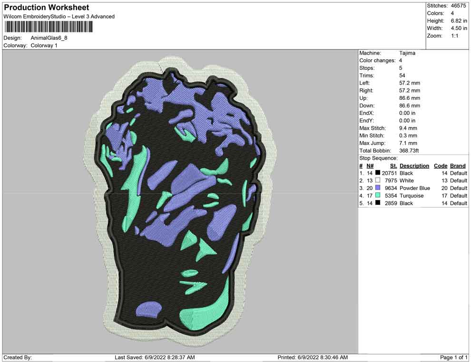
Task: Click the height value '6.82 in'
Action: (459, 21)
